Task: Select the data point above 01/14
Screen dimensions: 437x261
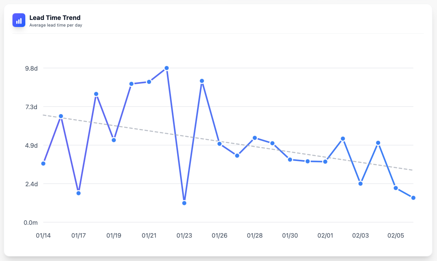Action: [x=43, y=163]
